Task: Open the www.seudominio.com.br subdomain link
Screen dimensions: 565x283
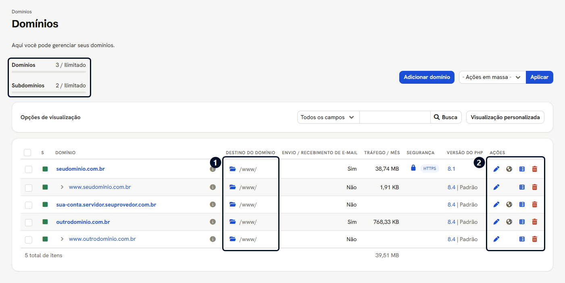Action: click(x=100, y=187)
